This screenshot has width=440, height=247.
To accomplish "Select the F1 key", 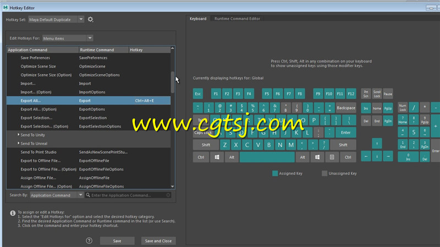I will 216,94.
